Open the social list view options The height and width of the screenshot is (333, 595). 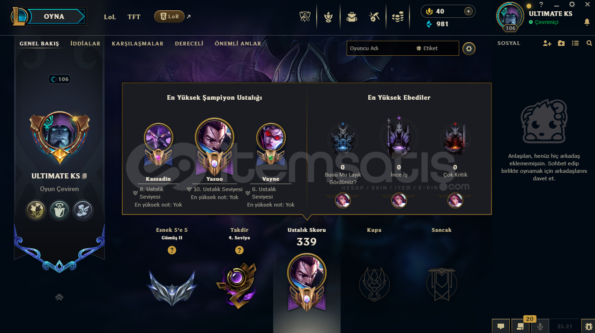click(x=575, y=43)
